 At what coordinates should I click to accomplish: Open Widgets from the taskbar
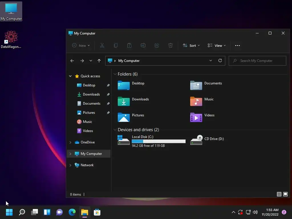pyautogui.click(x=47, y=212)
